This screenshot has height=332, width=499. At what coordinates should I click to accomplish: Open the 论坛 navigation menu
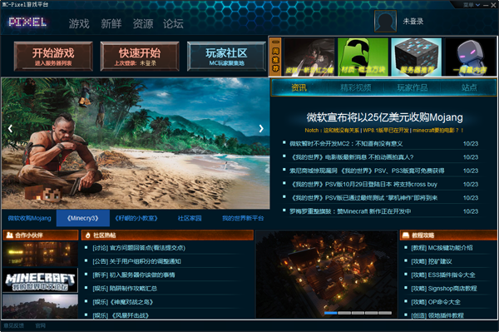(x=173, y=23)
